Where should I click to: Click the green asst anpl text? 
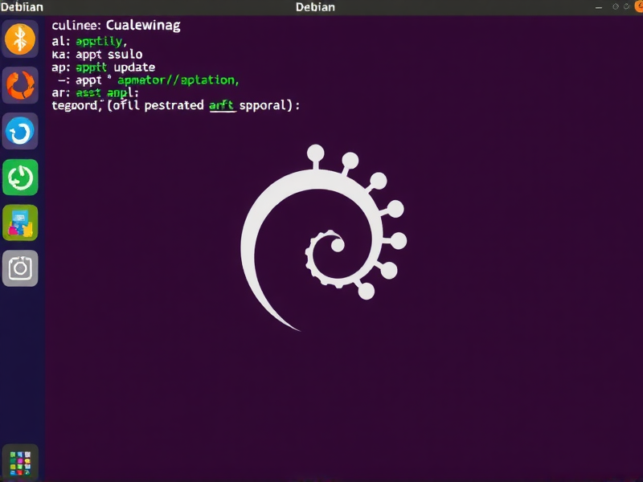coord(101,92)
